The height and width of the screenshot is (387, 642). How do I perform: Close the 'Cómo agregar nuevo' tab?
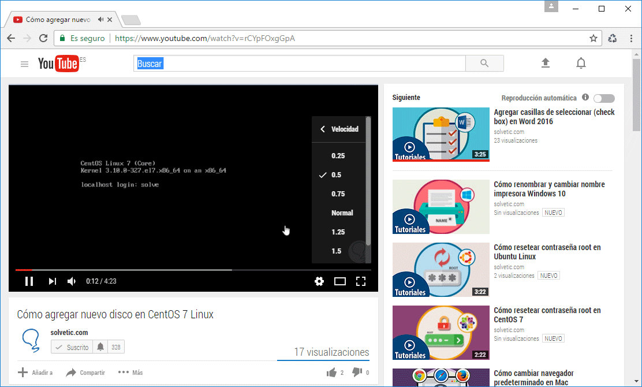110,19
